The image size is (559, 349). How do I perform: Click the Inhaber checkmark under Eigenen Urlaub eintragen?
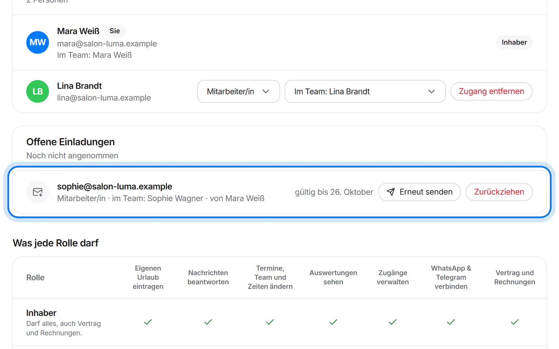click(148, 322)
